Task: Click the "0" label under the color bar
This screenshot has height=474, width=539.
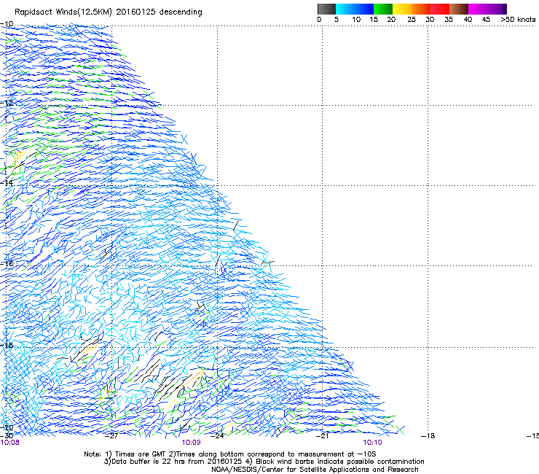Action: click(319, 20)
